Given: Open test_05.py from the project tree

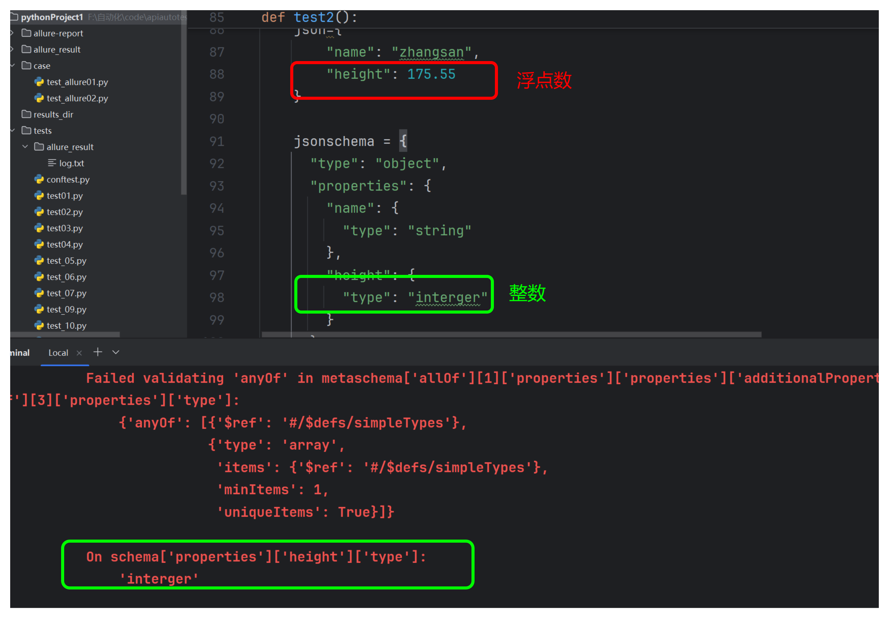Looking at the screenshot, I should click(66, 261).
